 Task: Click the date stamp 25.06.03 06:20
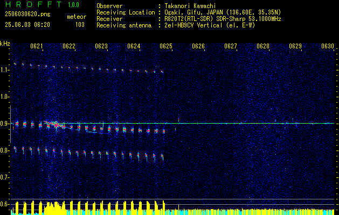(27, 25)
